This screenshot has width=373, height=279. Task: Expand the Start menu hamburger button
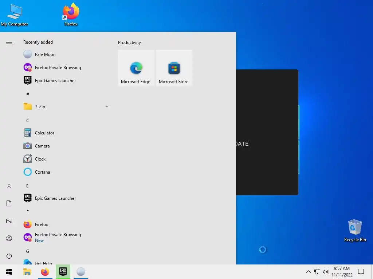pyautogui.click(x=9, y=42)
